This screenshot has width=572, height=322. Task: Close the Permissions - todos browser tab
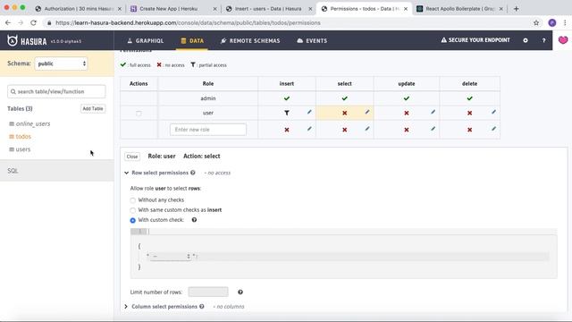pos(406,9)
